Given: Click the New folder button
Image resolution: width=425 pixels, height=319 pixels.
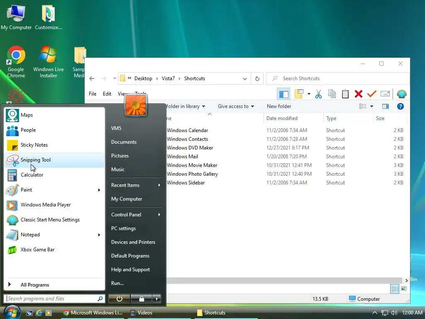Looking at the screenshot, I should click(x=278, y=106).
